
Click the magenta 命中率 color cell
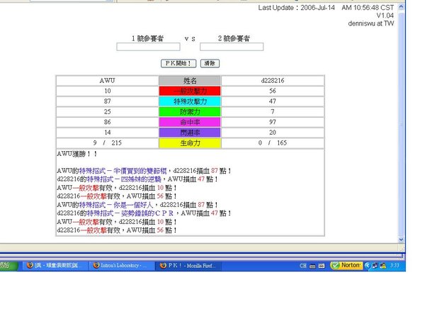pyautogui.click(x=190, y=123)
